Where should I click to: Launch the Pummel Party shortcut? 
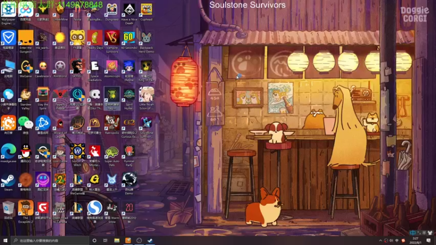(x=129, y=156)
